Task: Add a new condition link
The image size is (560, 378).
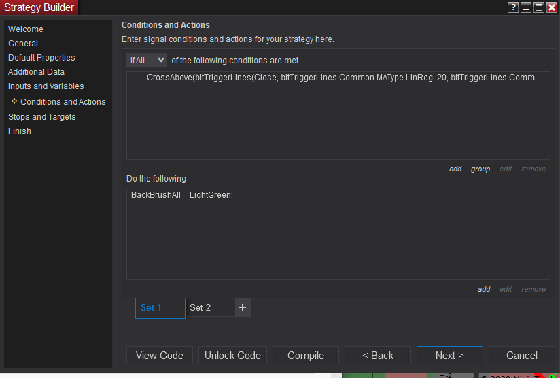Action: click(x=455, y=169)
